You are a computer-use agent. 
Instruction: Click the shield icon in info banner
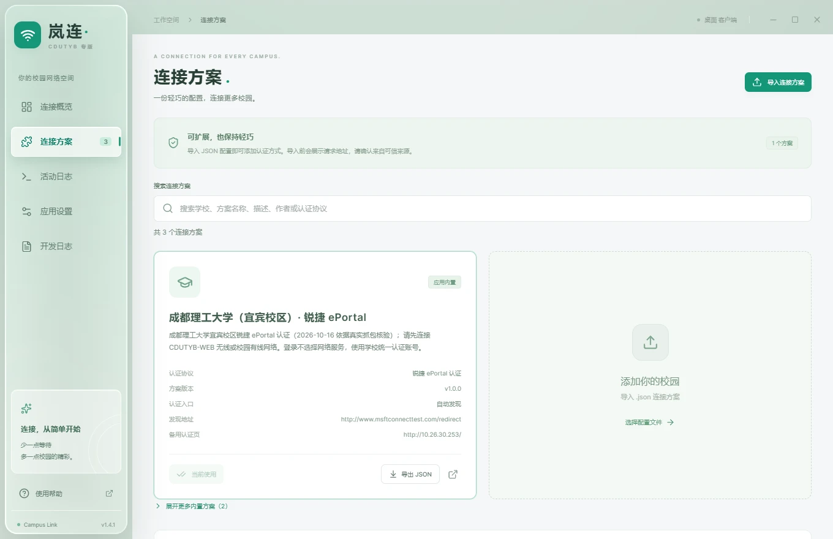point(173,143)
